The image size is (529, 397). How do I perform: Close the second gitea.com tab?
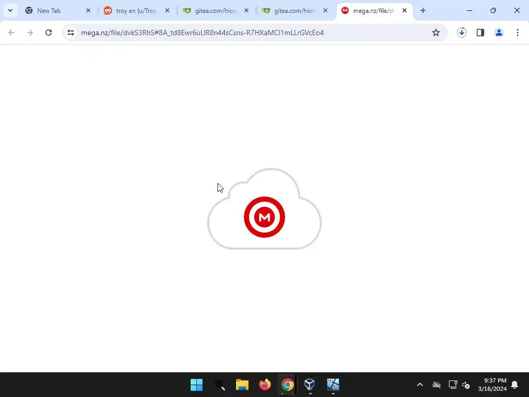tap(325, 11)
